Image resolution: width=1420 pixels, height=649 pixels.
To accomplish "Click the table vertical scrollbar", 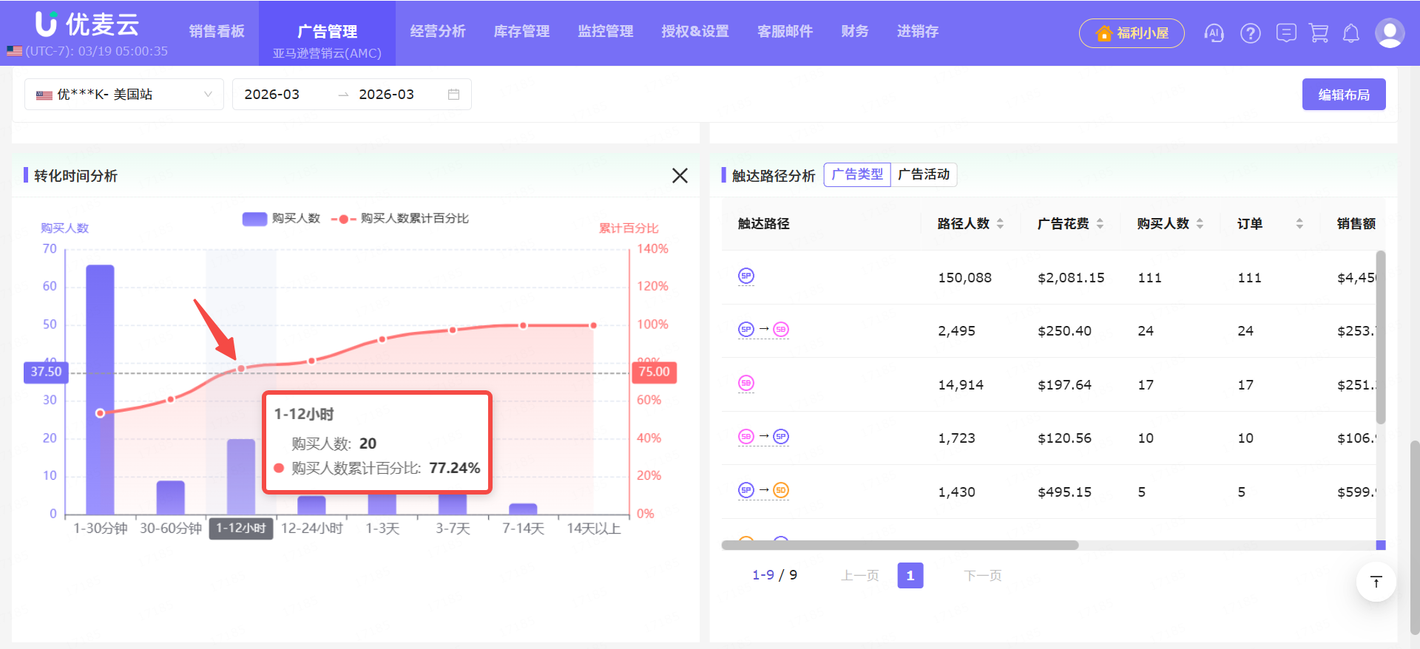I will [1380, 337].
